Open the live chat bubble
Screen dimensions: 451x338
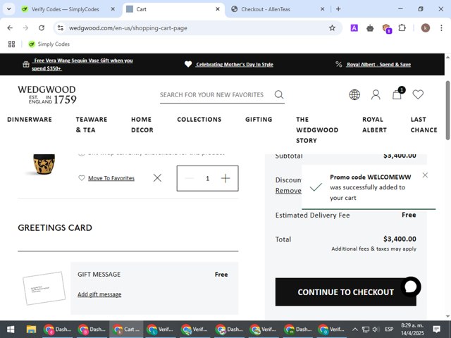[411, 287]
